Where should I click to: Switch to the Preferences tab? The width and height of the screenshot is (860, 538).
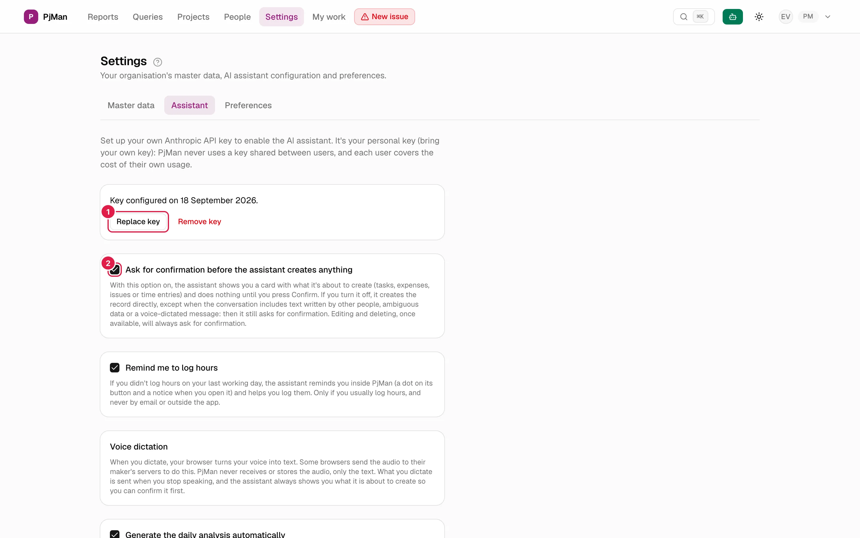[x=248, y=105]
